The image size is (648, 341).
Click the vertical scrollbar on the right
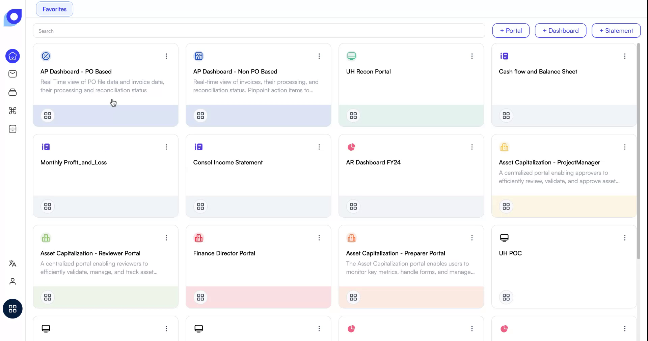click(x=638, y=152)
